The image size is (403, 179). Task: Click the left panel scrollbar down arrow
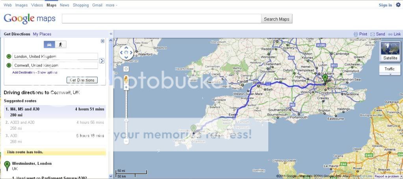point(111,176)
